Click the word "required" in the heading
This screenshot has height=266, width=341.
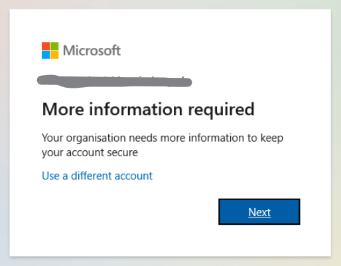[222, 110]
